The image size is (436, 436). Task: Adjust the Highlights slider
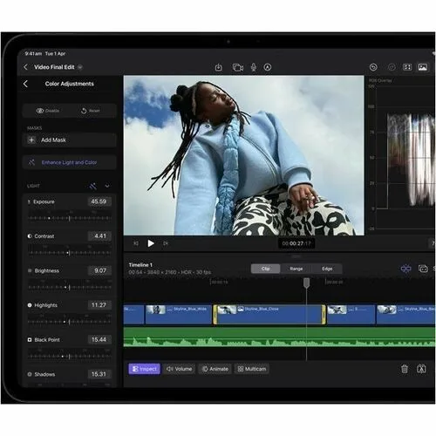(x=70, y=322)
